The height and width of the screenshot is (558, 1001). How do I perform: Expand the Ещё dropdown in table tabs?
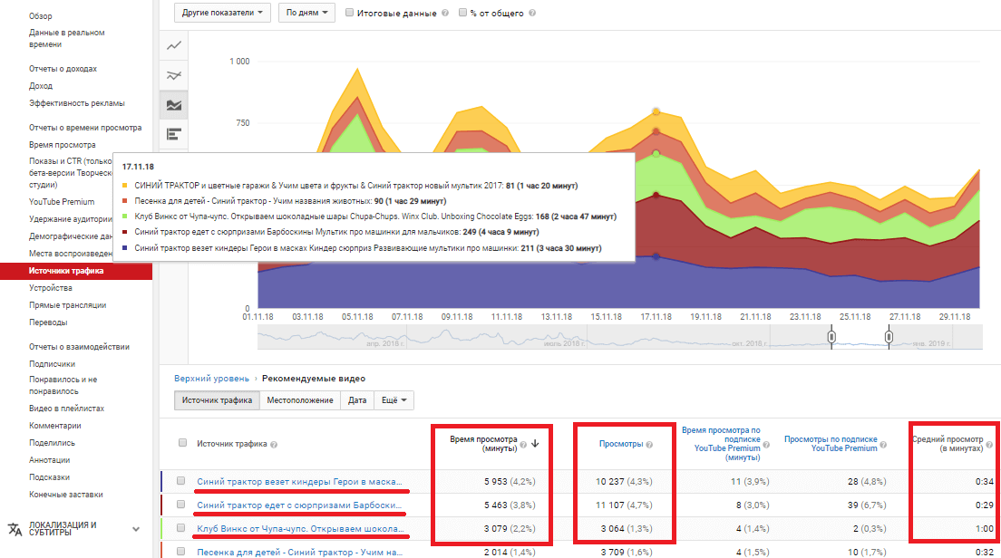[392, 400]
